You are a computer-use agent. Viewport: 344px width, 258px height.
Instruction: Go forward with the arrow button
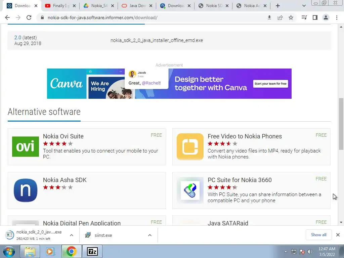click(x=18, y=17)
